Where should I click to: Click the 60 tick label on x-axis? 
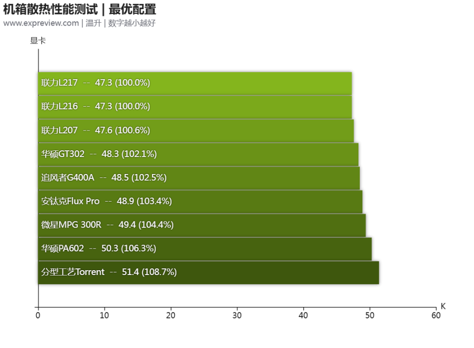(436, 316)
